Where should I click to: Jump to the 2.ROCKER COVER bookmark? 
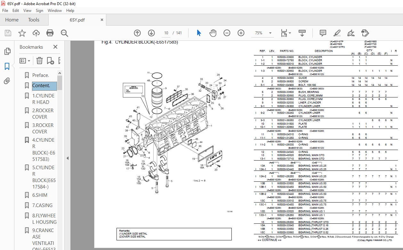pyautogui.click(x=43, y=114)
